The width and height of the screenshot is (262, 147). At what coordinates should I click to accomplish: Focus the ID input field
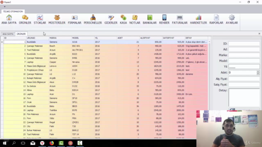pyautogui.click(x=244, y=44)
